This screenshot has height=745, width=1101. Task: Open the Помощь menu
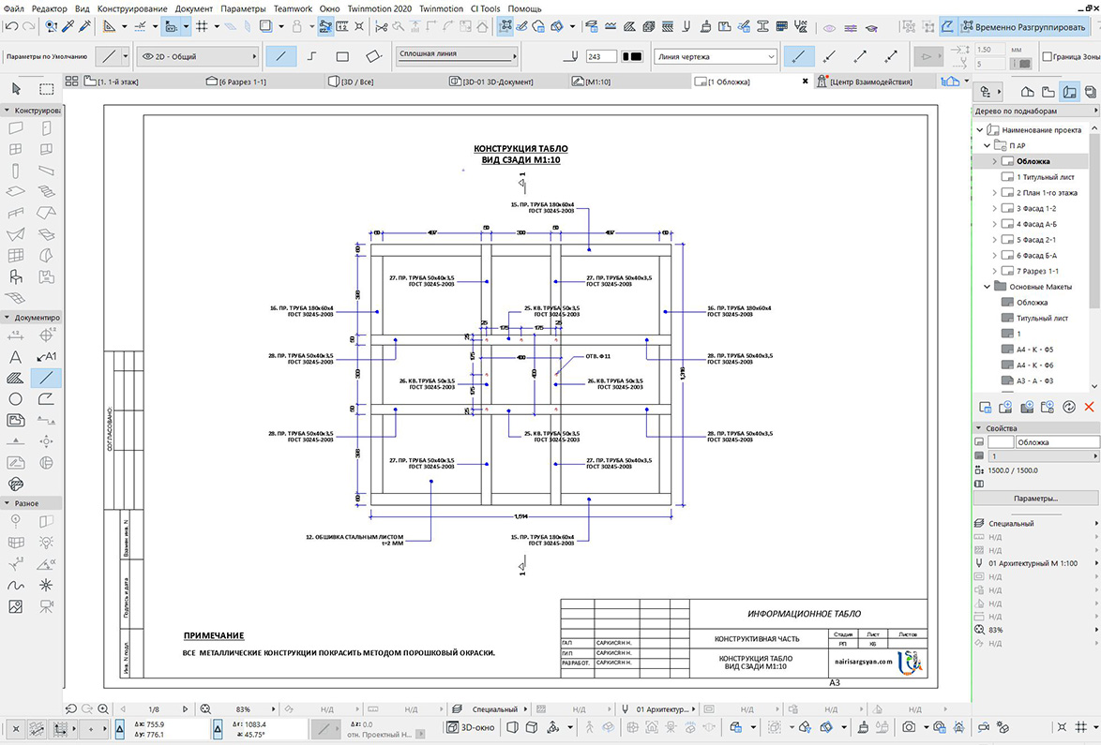524,8
